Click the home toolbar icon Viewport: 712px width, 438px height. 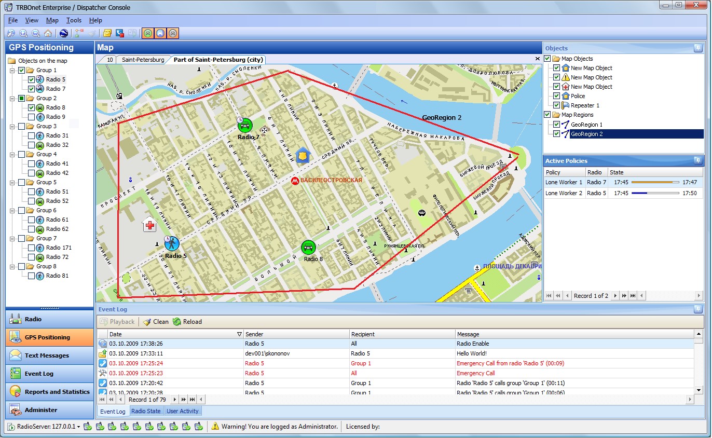(48, 33)
